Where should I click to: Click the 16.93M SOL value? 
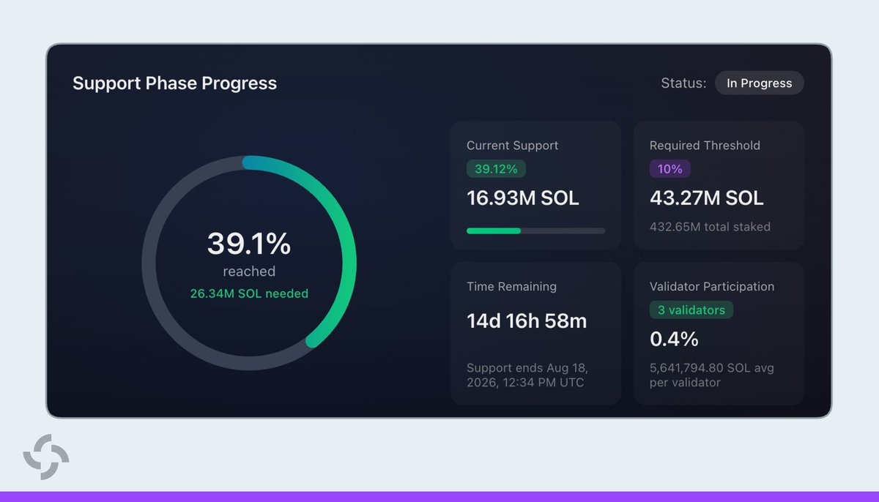[523, 198]
